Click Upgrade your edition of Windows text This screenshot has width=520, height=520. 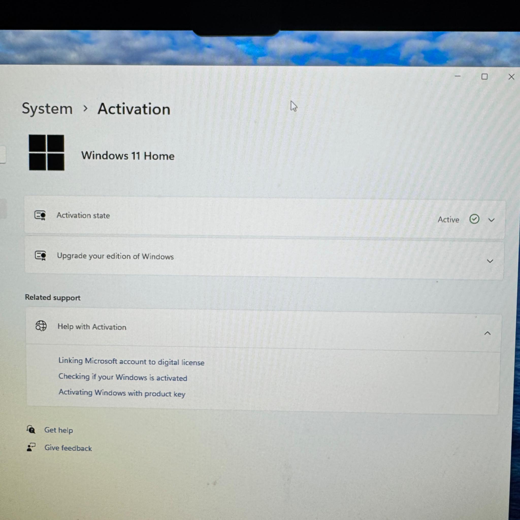[x=115, y=256]
